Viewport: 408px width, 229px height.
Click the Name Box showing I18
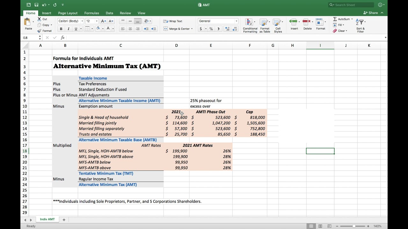30,38
